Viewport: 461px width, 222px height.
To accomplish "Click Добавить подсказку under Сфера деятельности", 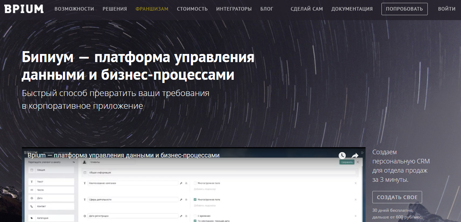I will (204, 205).
